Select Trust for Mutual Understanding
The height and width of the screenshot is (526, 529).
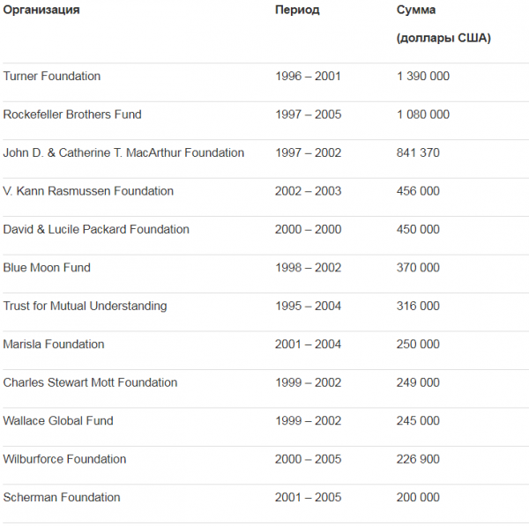pyautogui.click(x=85, y=307)
